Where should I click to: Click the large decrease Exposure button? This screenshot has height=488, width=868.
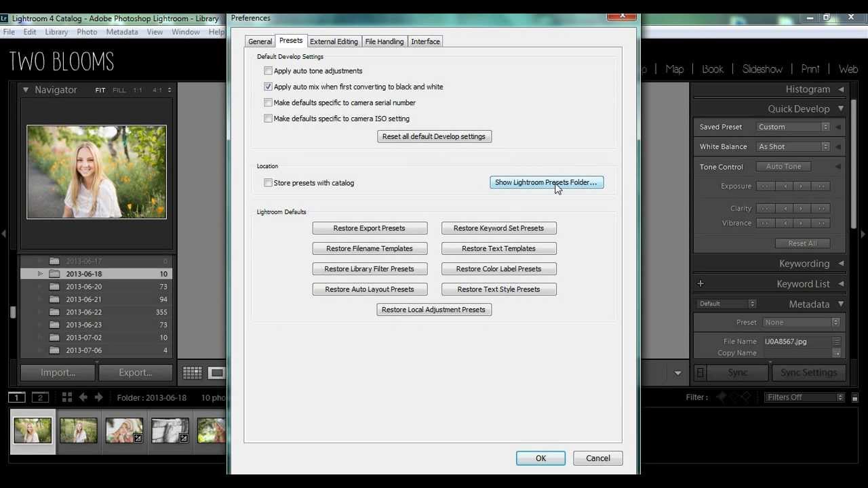click(765, 186)
